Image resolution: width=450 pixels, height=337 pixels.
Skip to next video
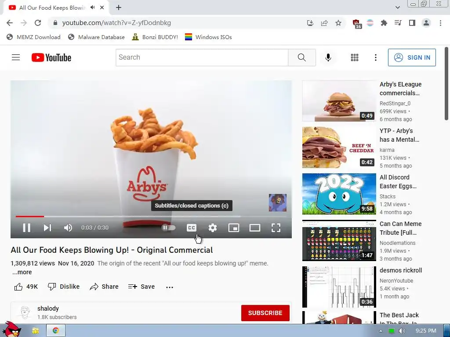tap(47, 228)
